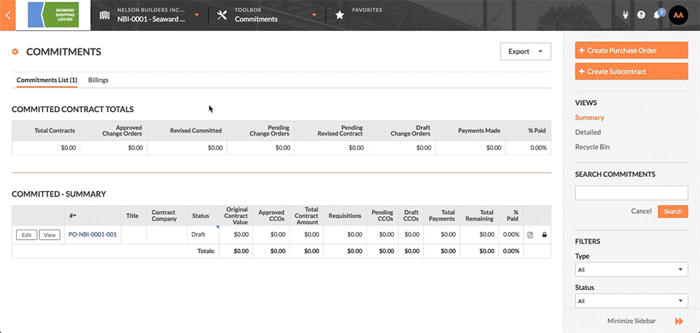Click the lock icon for PO-NBI-0001-001

click(x=544, y=235)
